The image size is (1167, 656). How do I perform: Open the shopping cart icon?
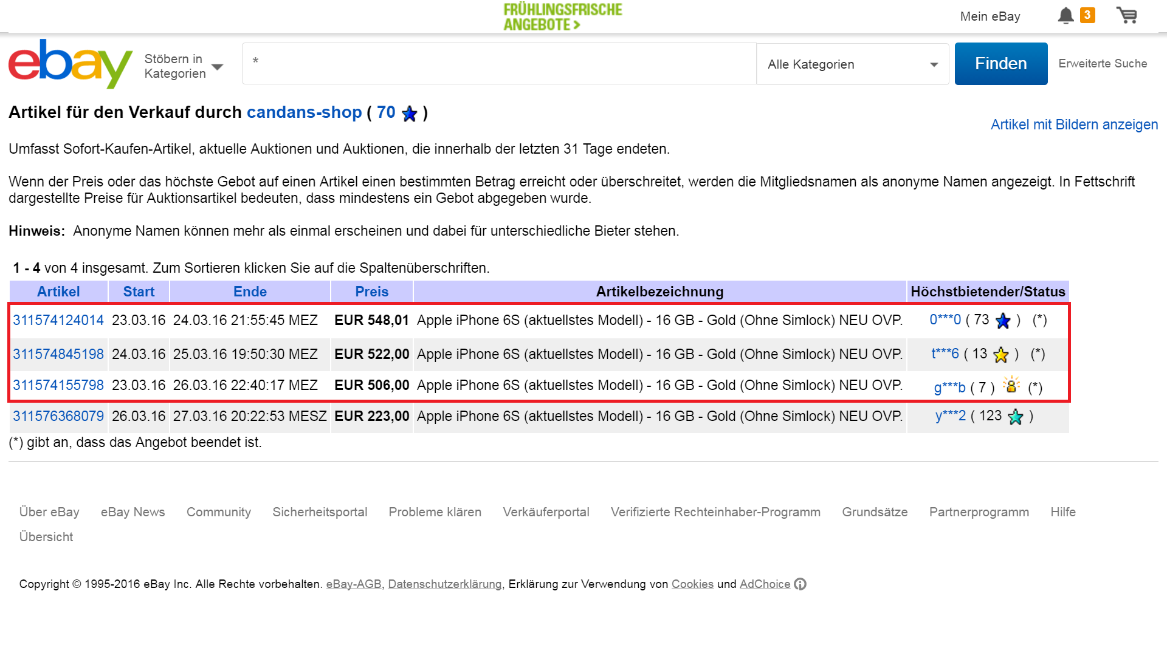point(1127,15)
